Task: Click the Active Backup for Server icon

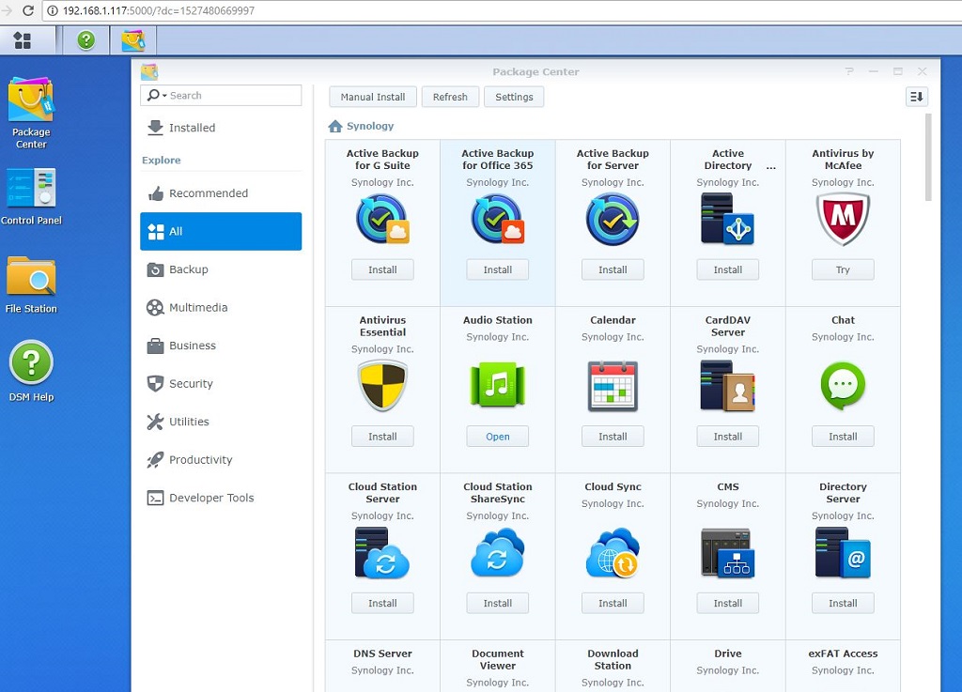Action: click(x=613, y=220)
